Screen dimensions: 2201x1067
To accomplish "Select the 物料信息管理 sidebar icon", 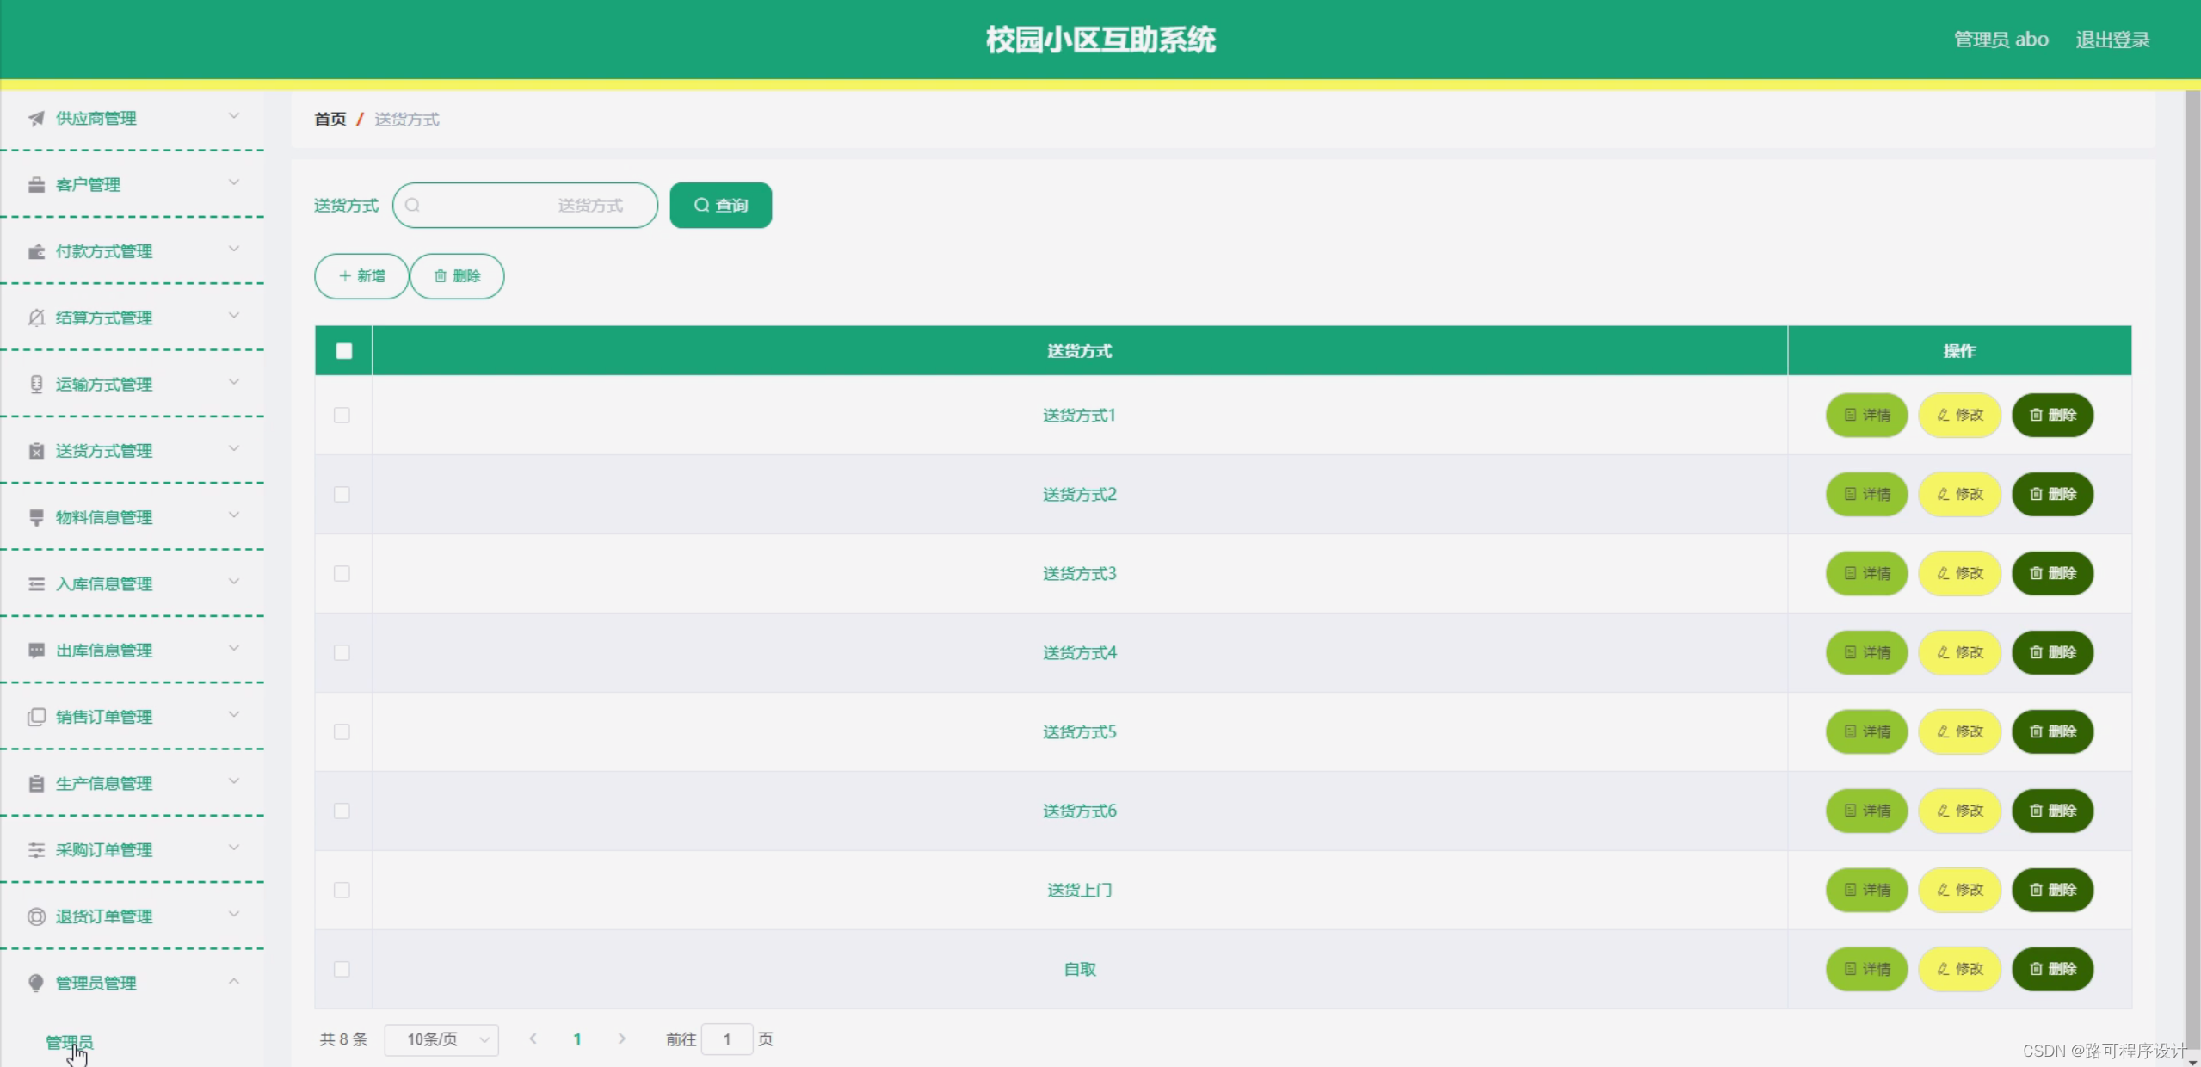I will [x=35, y=516].
